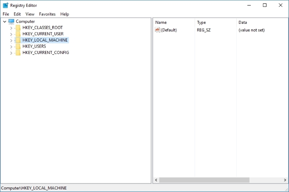Select the HKEY_USERS key label
This screenshot has height=192, width=289.
coord(34,46)
